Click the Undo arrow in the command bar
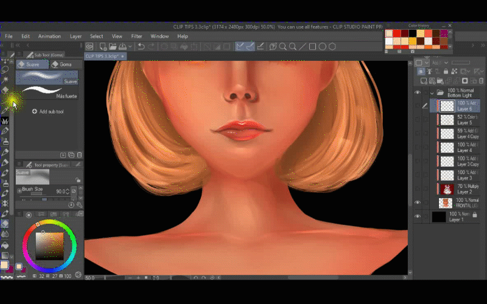 (x=141, y=47)
